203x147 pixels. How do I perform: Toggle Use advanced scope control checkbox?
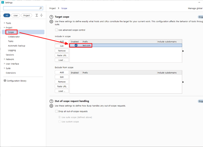tap(56, 30)
